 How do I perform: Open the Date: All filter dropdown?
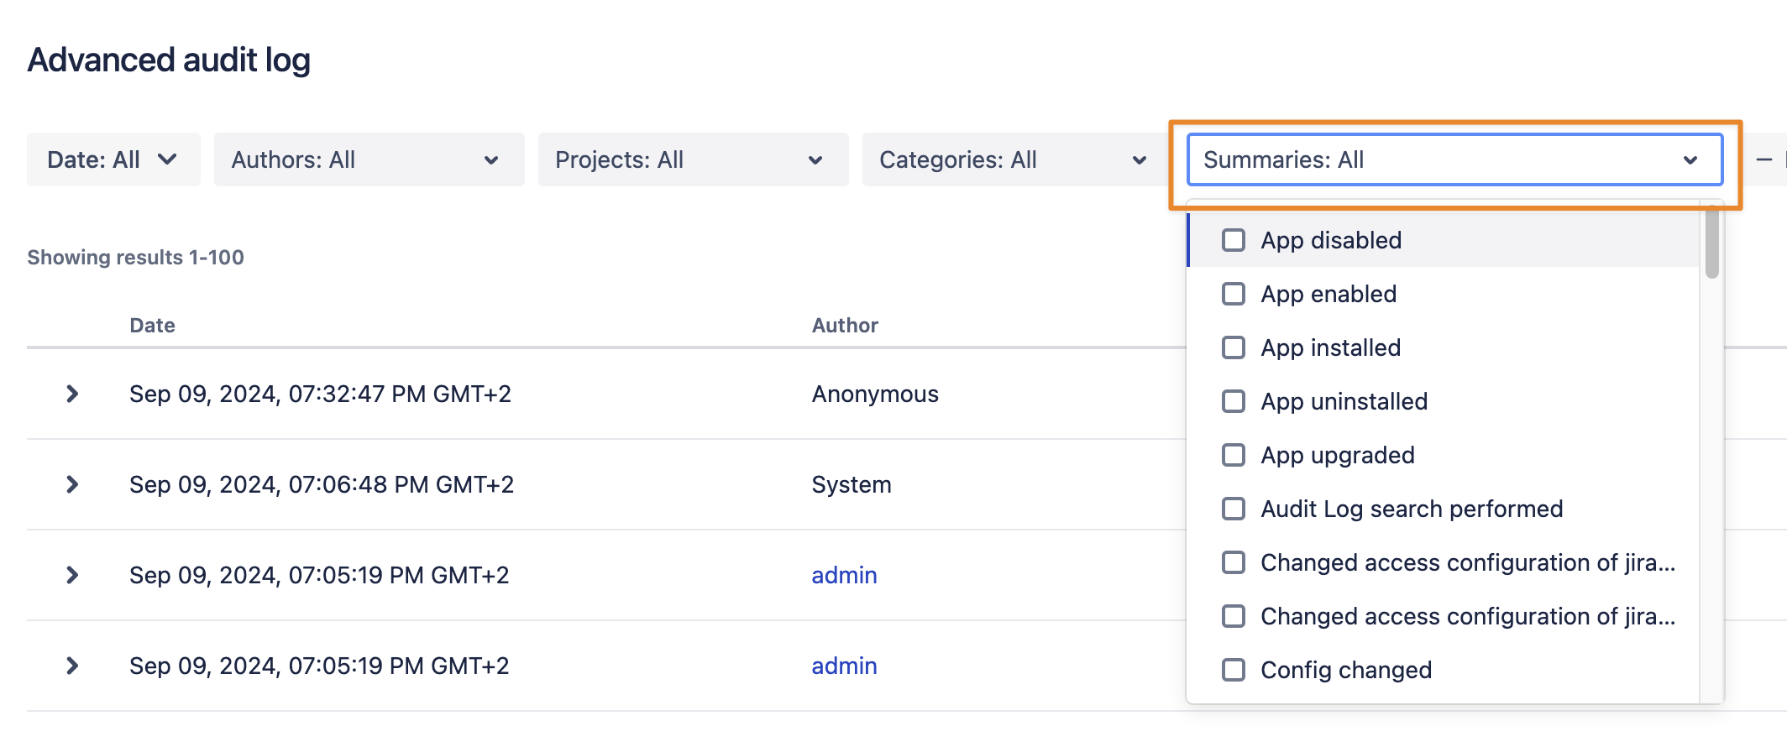[x=113, y=159]
